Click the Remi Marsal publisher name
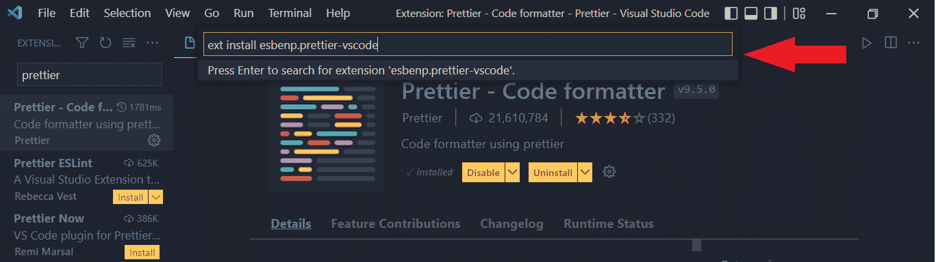 pyautogui.click(x=43, y=252)
